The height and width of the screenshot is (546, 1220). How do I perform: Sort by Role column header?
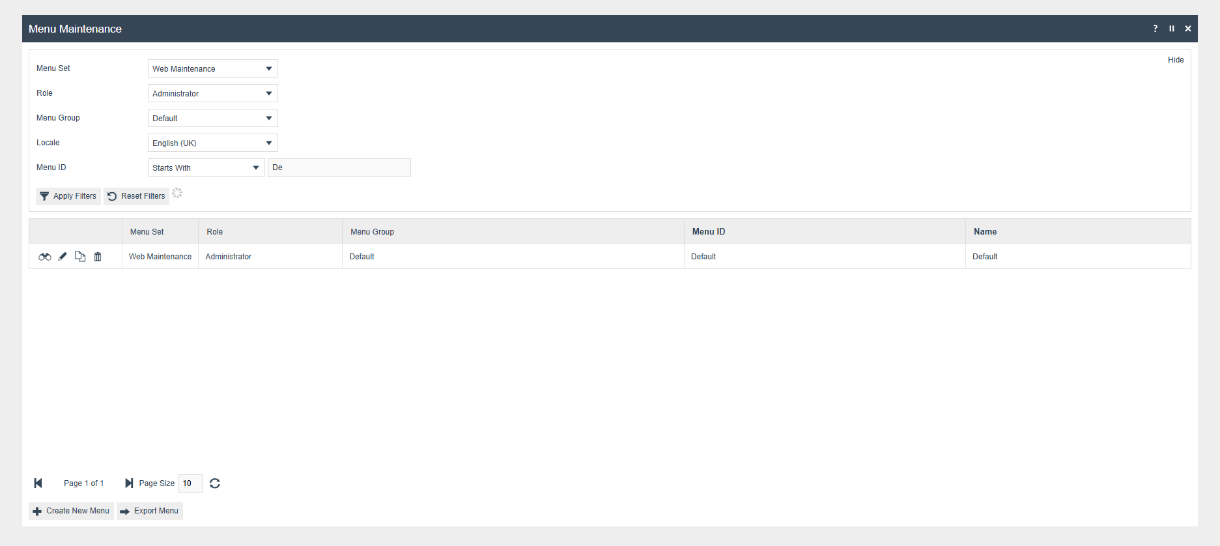click(270, 232)
